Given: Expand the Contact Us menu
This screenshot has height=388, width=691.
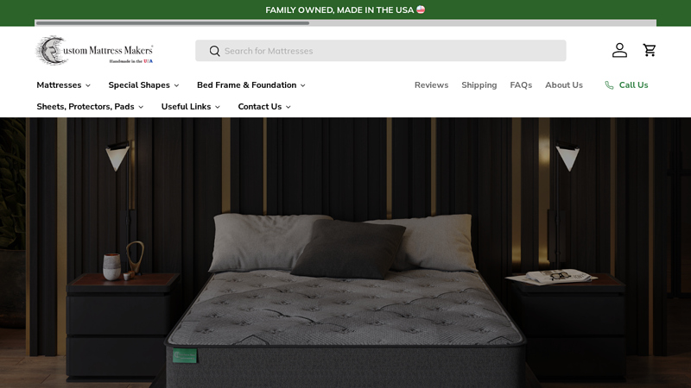Looking at the screenshot, I should (x=264, y=106).
